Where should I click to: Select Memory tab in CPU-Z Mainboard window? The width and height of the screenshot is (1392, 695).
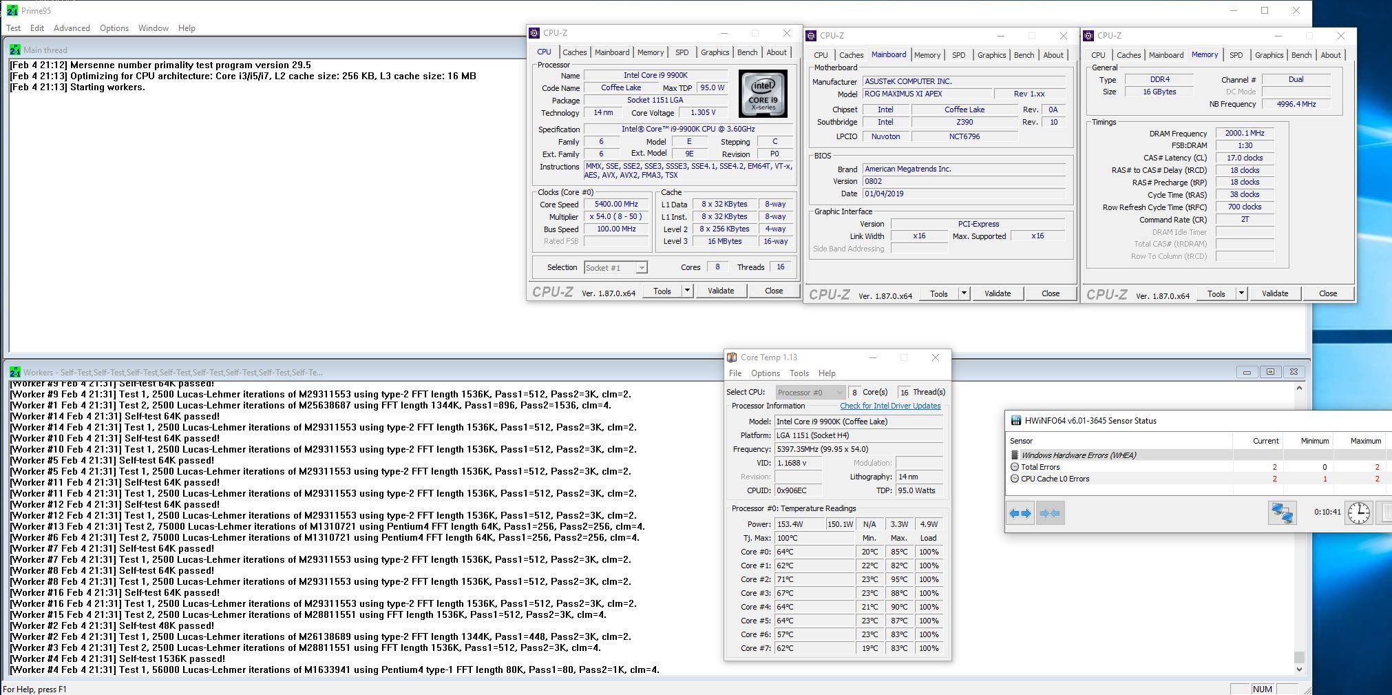[927, 55]
